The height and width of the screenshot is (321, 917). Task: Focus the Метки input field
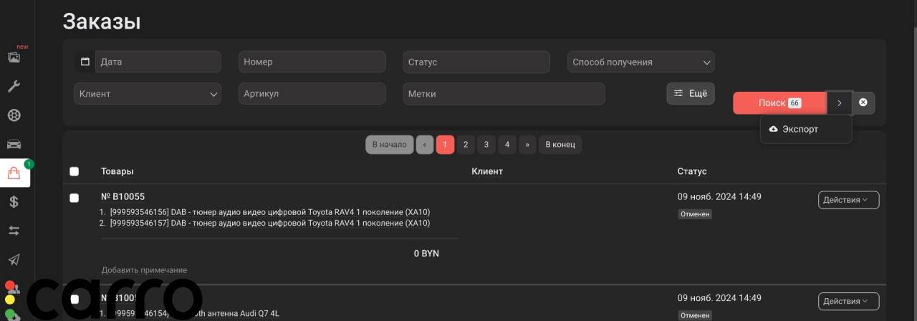504,93
